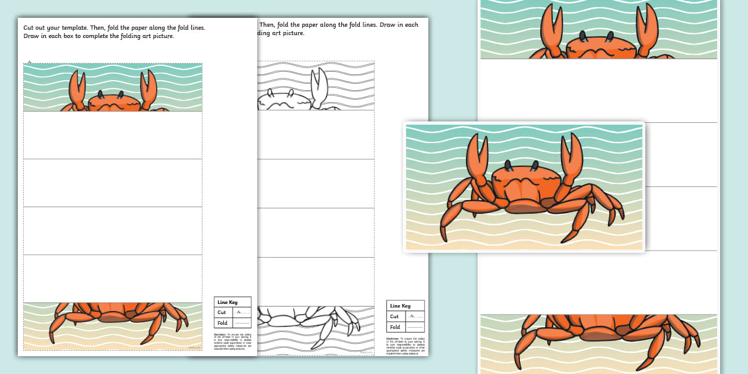Click the "Fold" label in the colour worksheet key

(x=222, y=323)
